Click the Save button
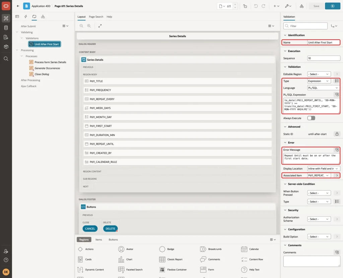Viewport: 343px width, 278px height. [316, 6]
